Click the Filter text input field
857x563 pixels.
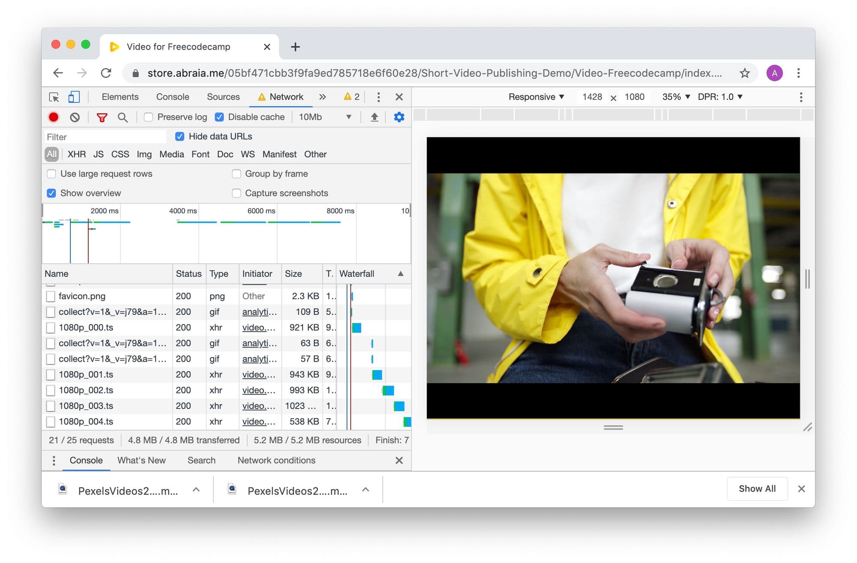point(105,137)
